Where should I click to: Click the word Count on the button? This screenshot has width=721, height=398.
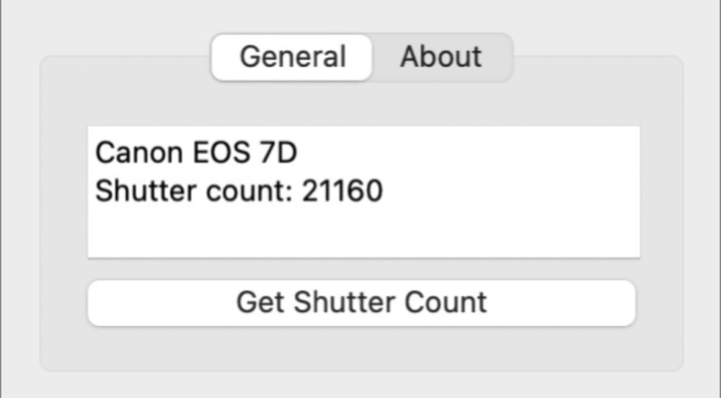[446, 302]
